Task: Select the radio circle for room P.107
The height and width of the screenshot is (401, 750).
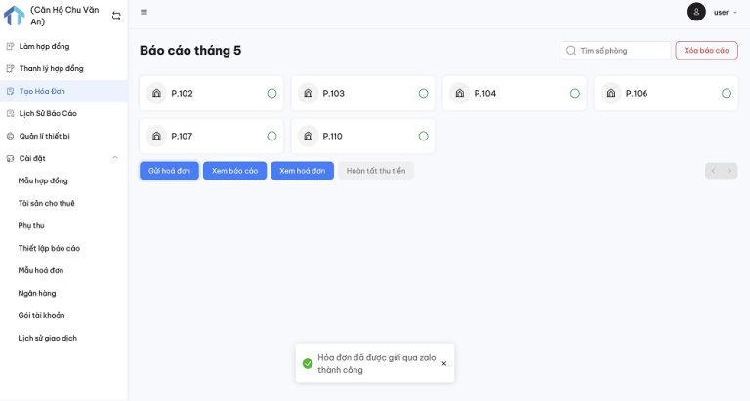Action: click(x=271, y=137)
